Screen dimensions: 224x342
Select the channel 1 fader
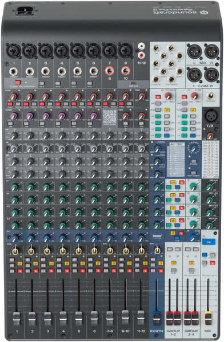(17, 319)
